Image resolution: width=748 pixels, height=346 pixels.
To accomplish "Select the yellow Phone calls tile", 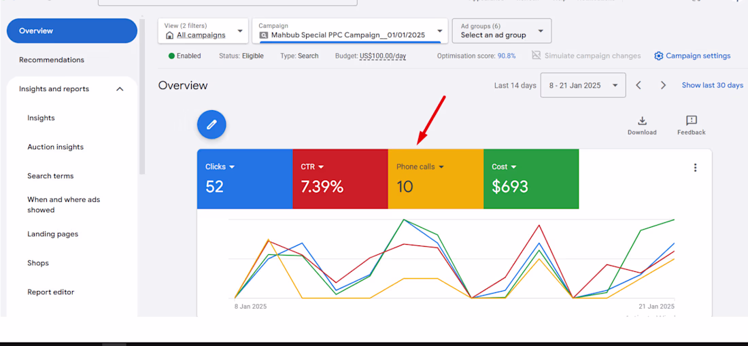I will coord(435,179).
